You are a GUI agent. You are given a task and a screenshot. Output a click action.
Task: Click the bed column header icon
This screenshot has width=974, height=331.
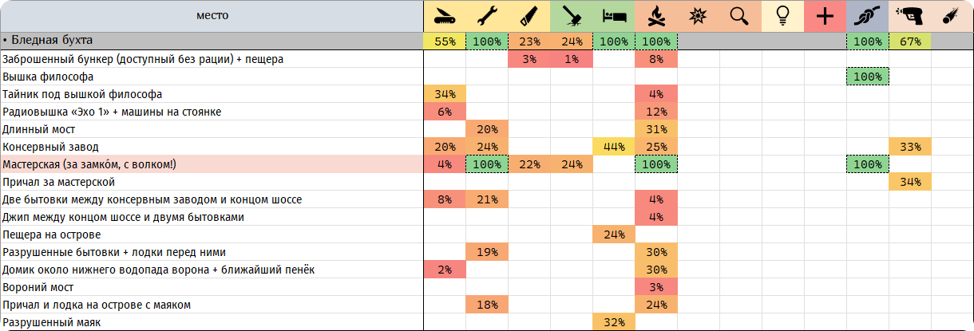coord(614,16)
